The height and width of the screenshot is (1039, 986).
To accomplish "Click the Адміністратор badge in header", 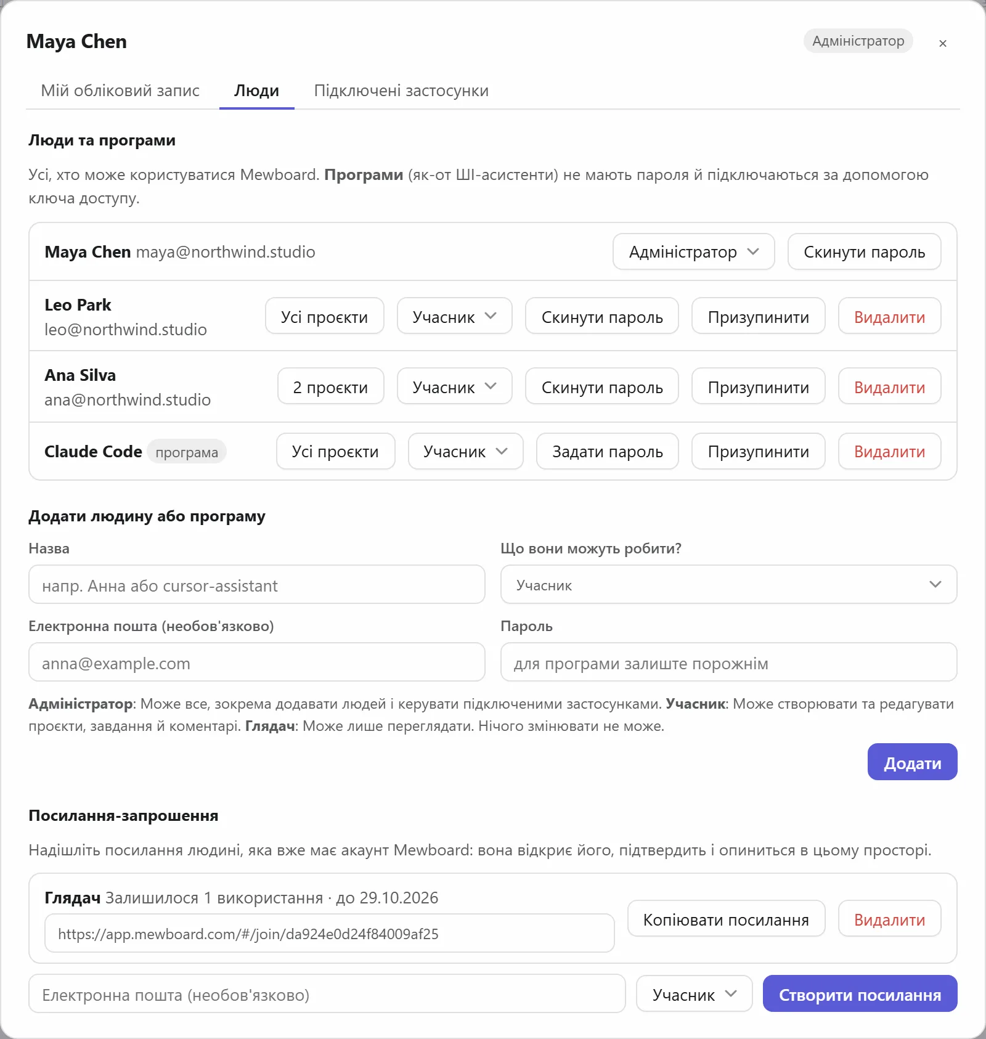I will pyautogui.click(x=858, y=41).
